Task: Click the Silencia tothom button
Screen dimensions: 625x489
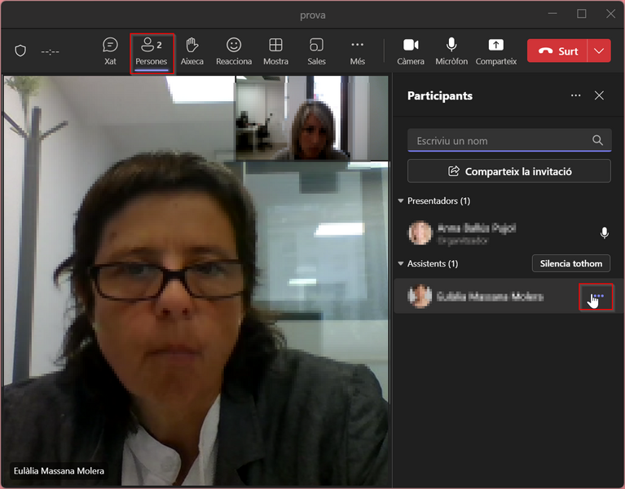Action: tap(570, 263)
